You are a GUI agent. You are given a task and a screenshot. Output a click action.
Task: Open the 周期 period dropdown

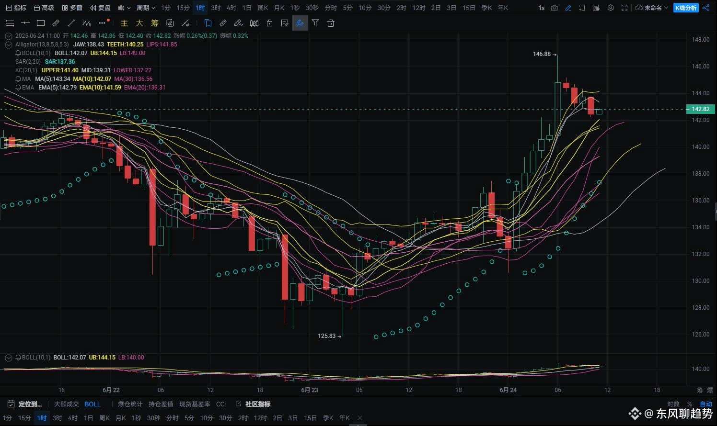(x=146, y=8)
